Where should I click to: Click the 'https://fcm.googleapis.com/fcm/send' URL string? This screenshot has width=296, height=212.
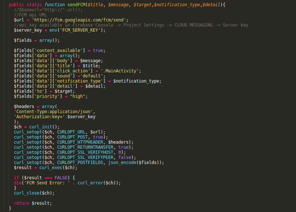coord(79,20)
